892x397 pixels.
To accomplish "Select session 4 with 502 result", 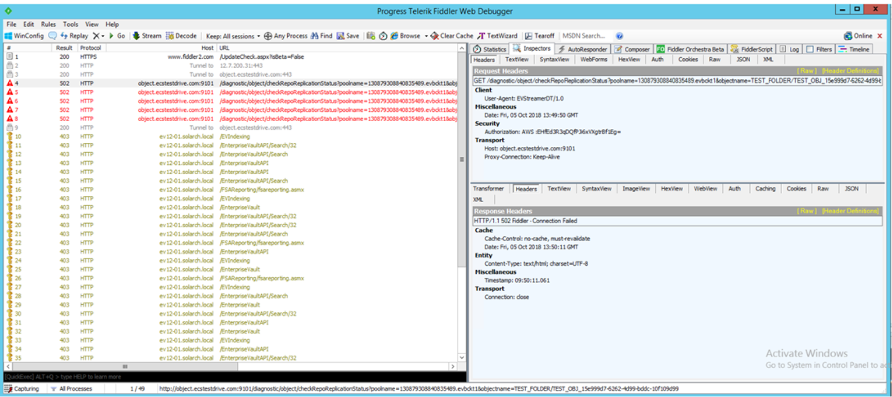I will pos(232,83).
